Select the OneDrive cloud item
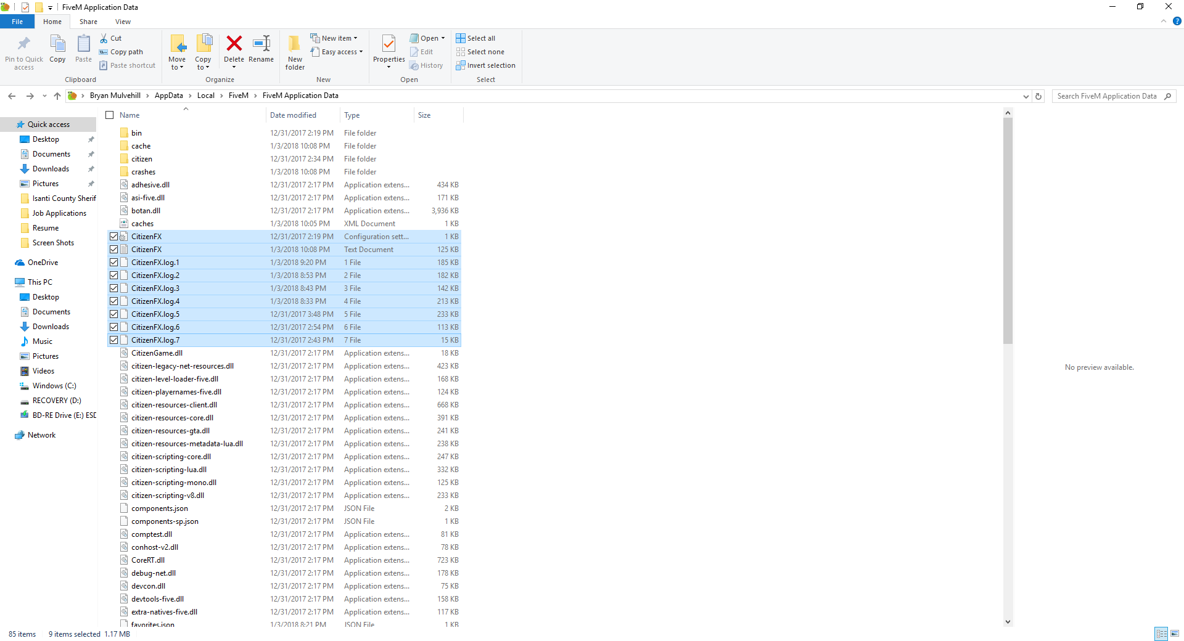 37,263
